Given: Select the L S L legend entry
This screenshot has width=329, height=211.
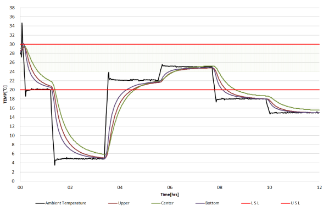Looking at the screenshot, I should (x=250, y=203).
